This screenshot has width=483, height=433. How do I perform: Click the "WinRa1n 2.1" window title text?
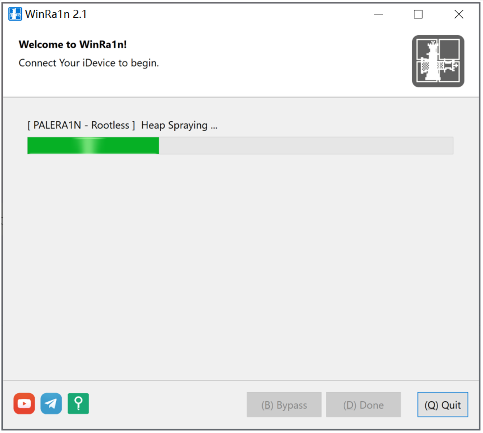(56, 14)
